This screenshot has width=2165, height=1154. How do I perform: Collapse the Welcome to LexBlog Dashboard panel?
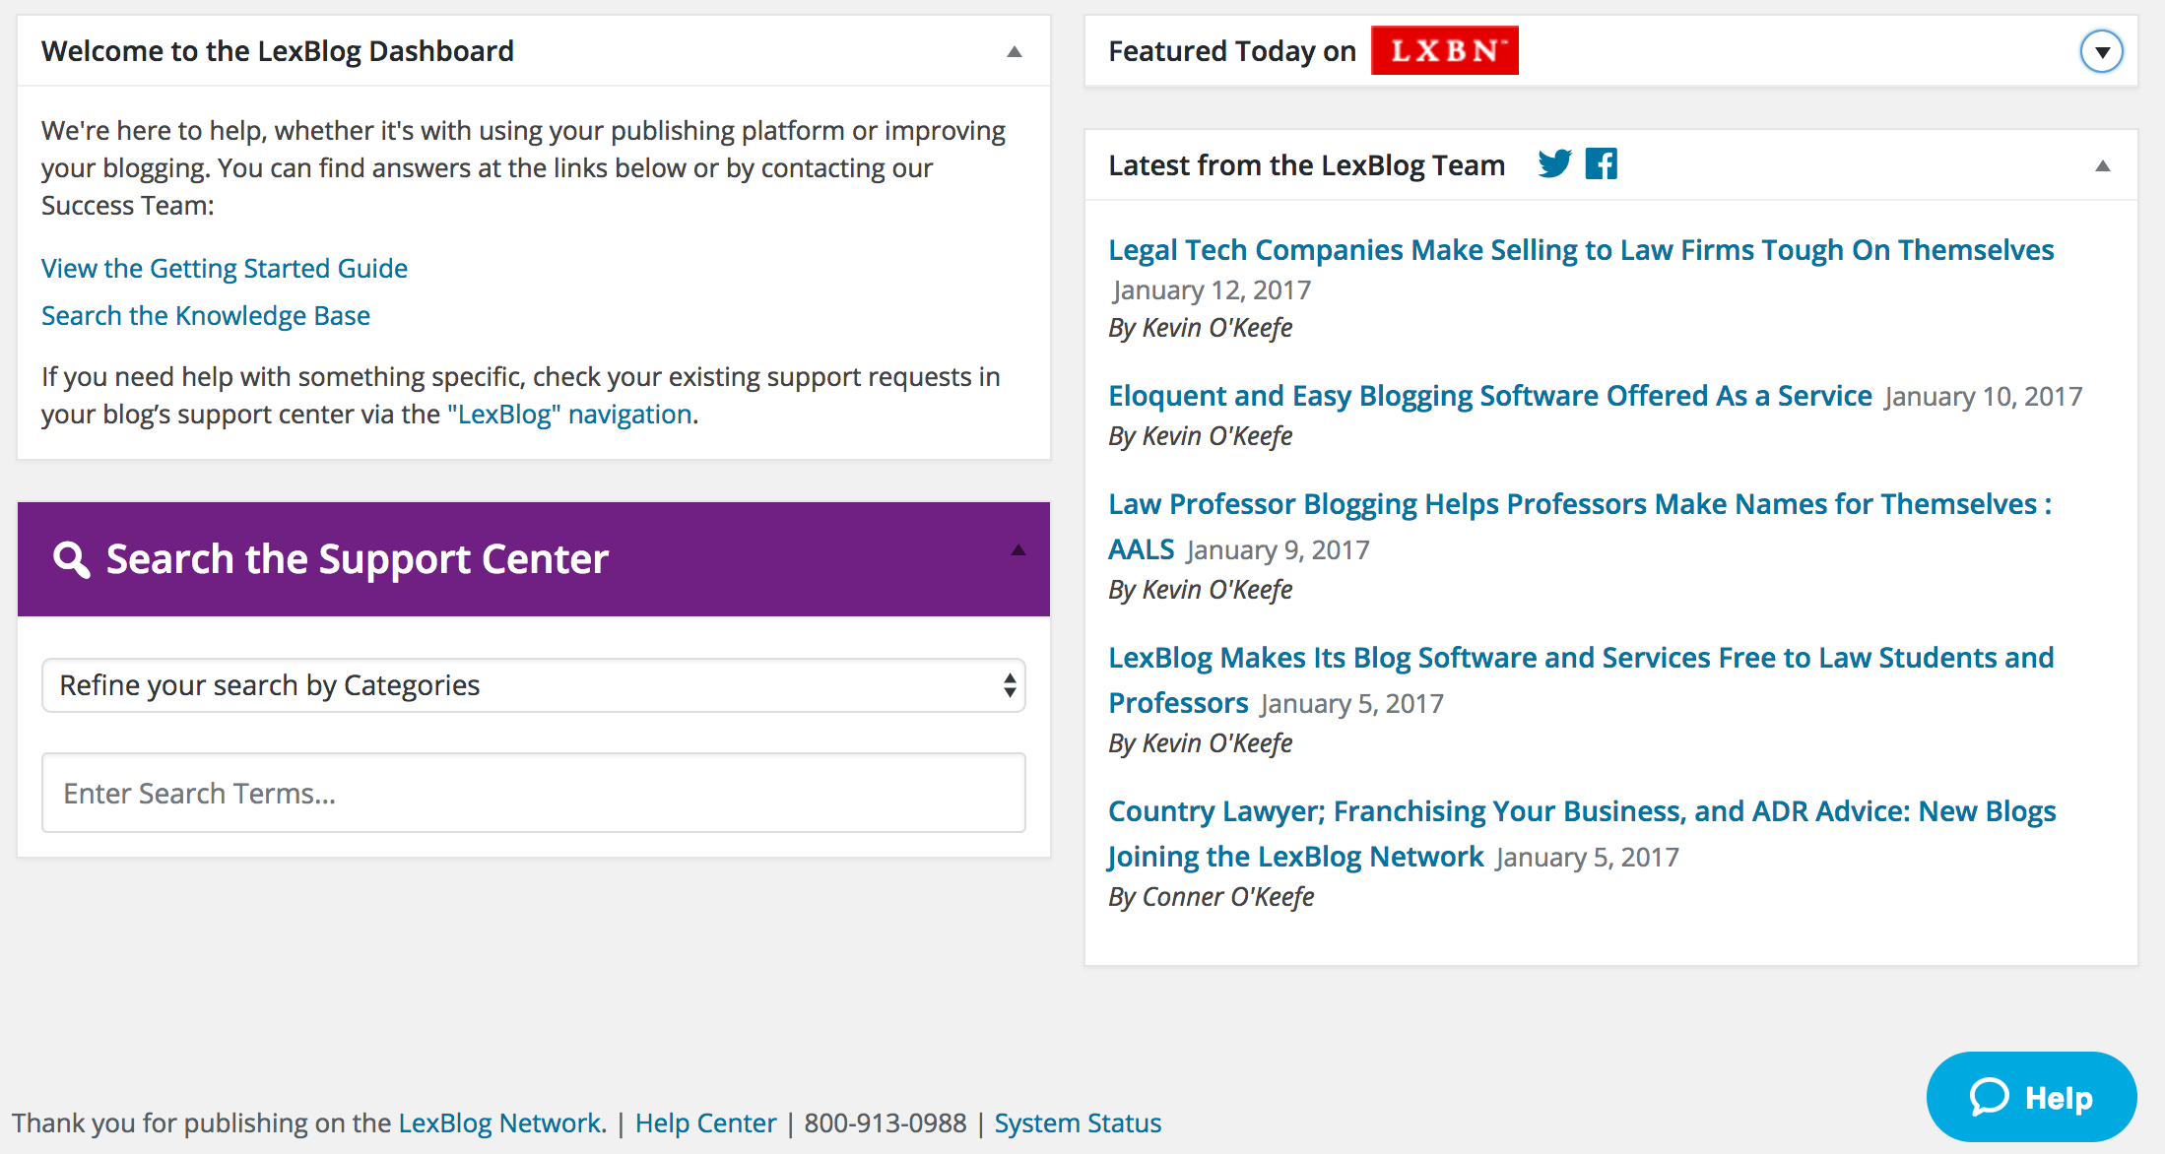(1015, 51)
